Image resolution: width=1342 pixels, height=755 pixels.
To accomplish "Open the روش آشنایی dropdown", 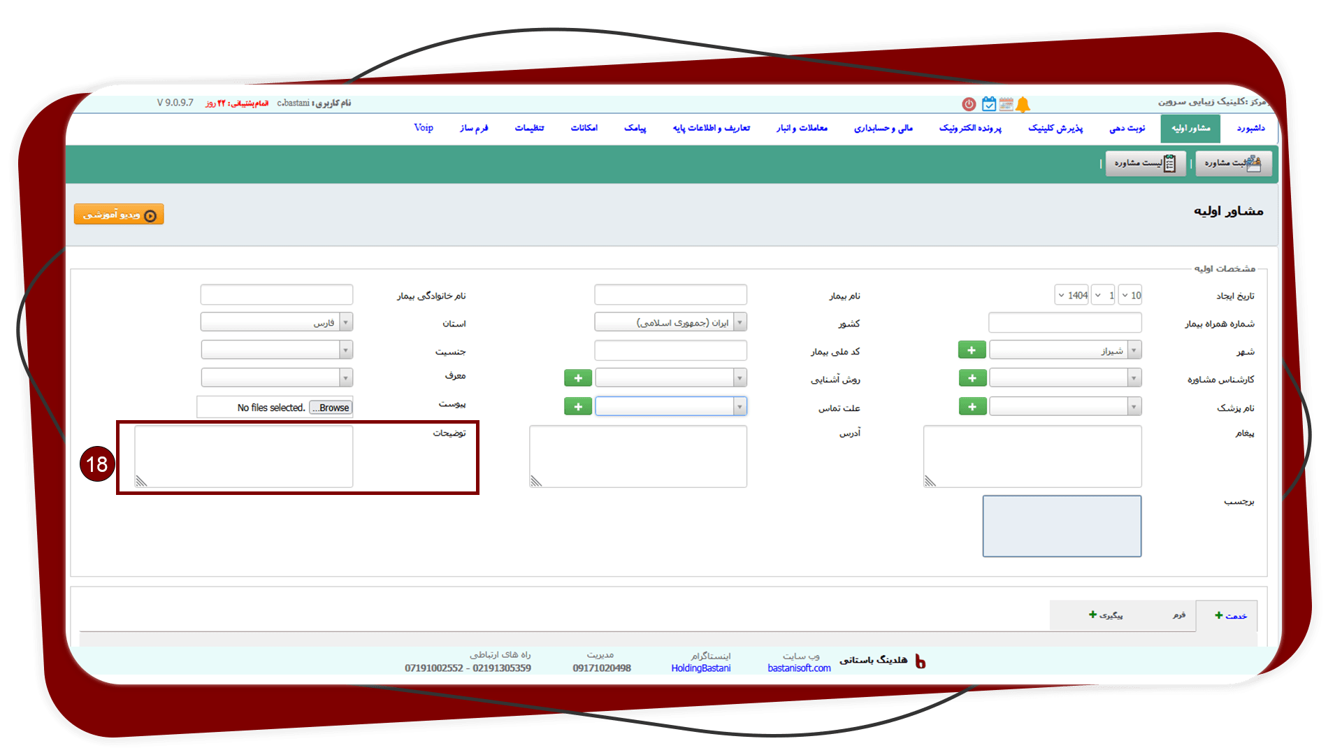I will click(670, 378).
